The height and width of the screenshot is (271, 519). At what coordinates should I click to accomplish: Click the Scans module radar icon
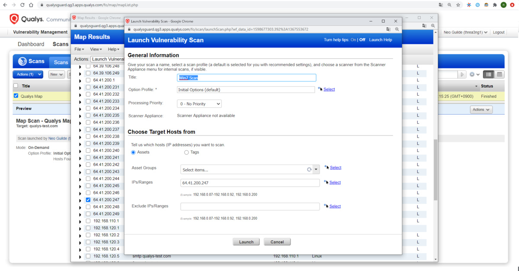point(22,61)
